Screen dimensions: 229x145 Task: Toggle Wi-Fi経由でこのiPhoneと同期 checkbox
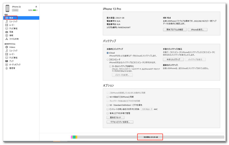[x=108, y=97]
